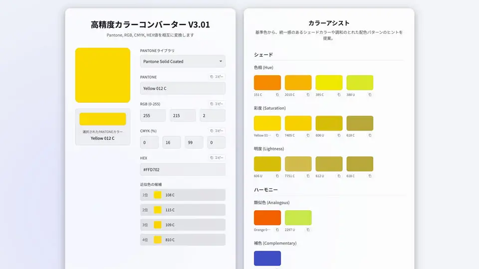This screenshot has height=269, width=479.
Task: Copy the RGB values with its コピー button
Action: click(x=217, y=104)
